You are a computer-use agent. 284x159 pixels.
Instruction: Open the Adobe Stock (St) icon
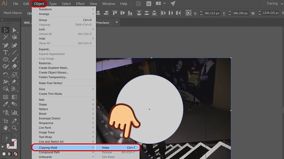coord(149,4)
